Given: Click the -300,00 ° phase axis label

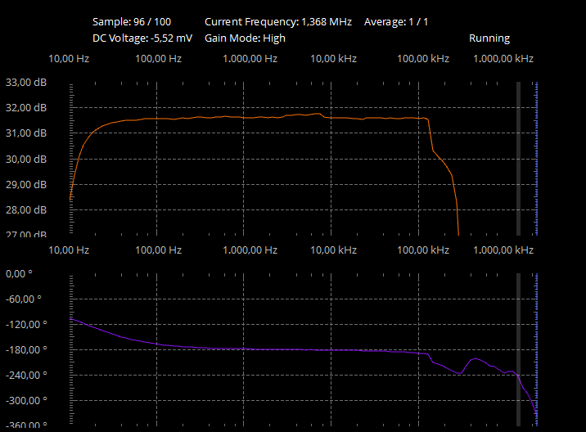Looking at the screenshot, I should point(26,401).
